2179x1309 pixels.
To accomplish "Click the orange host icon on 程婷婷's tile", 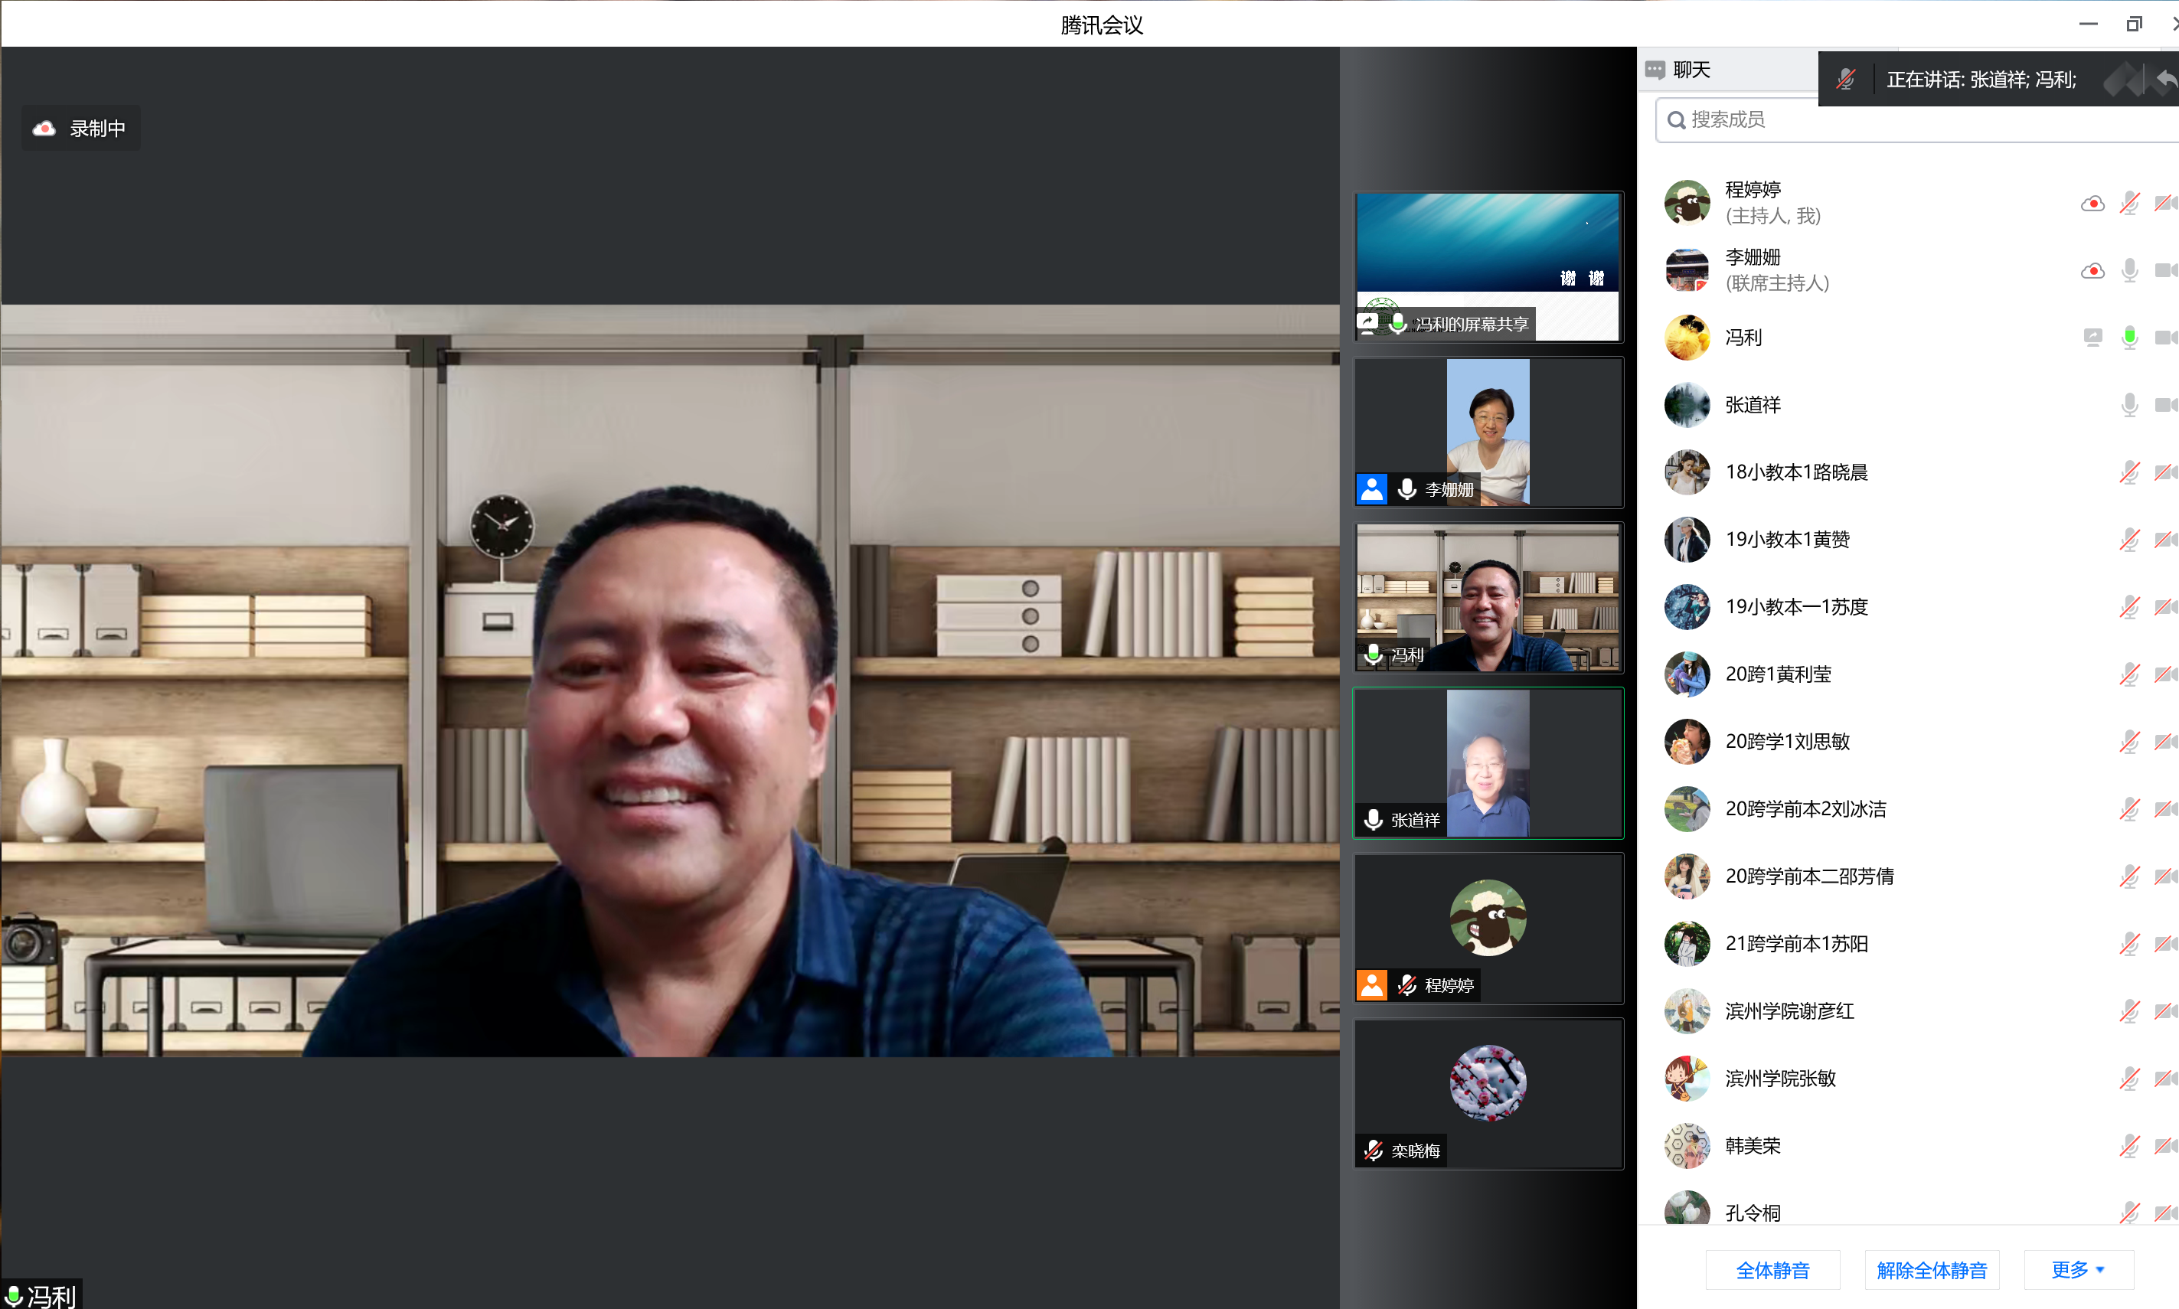I will [x=1372, y=984].
